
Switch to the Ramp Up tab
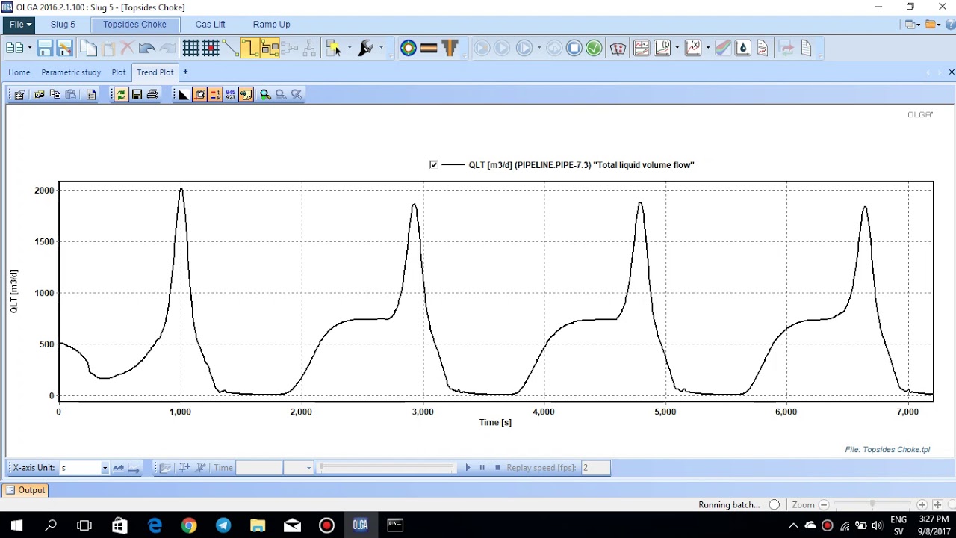[271, 25]
